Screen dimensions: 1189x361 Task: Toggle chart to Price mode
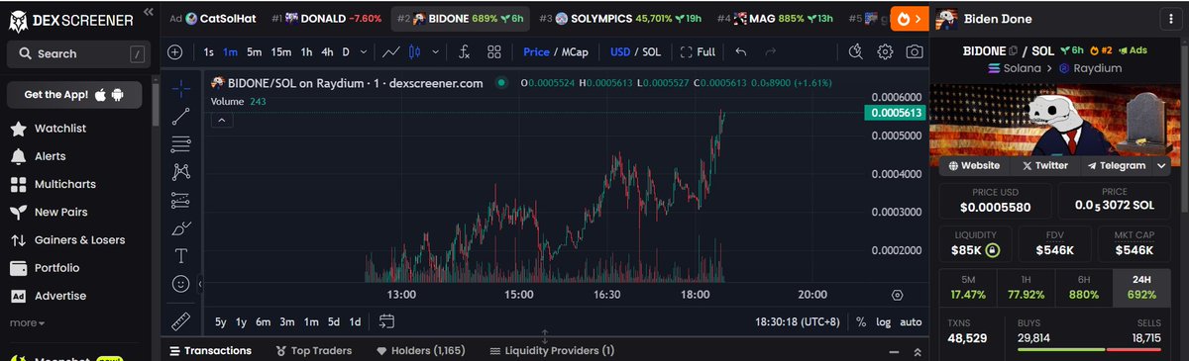[536, 51]
